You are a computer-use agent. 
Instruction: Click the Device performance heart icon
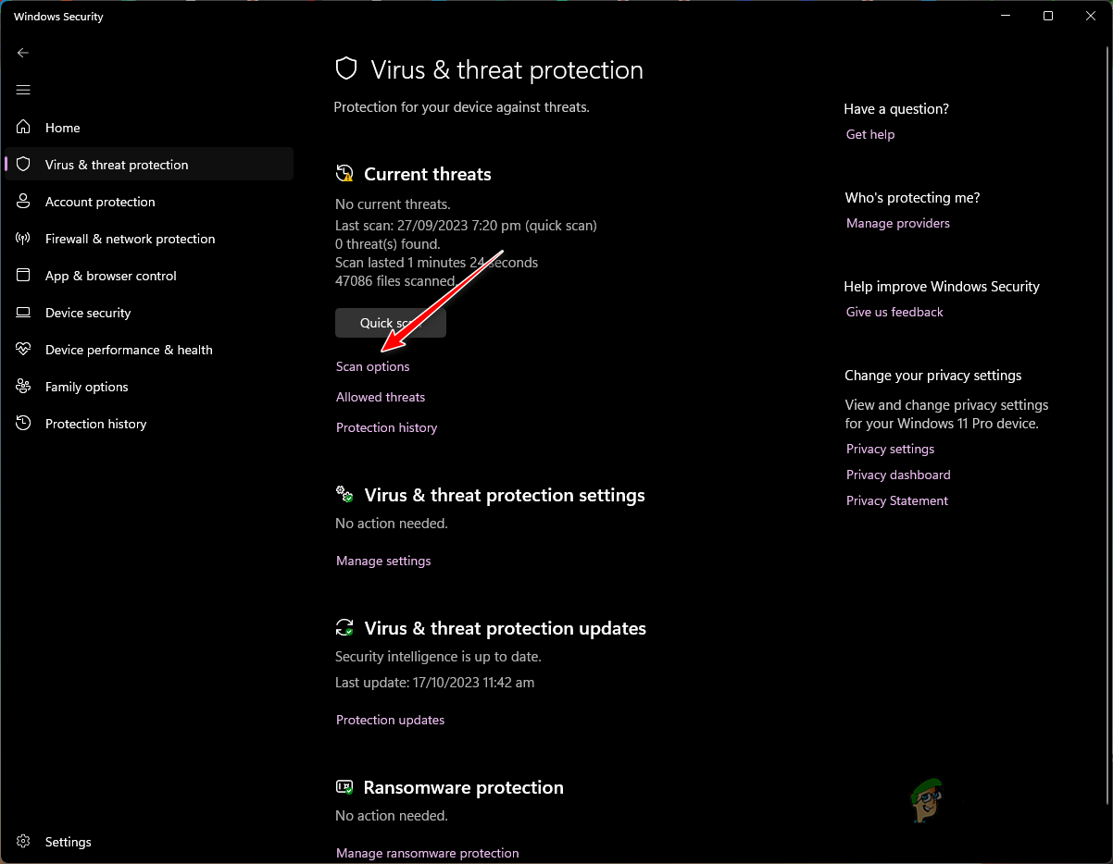(x=24, y=350)
